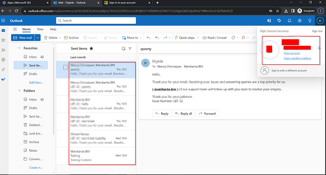326x175 pixels.
Task: Collapse the Favorites section
Action: tap(20, 48)
